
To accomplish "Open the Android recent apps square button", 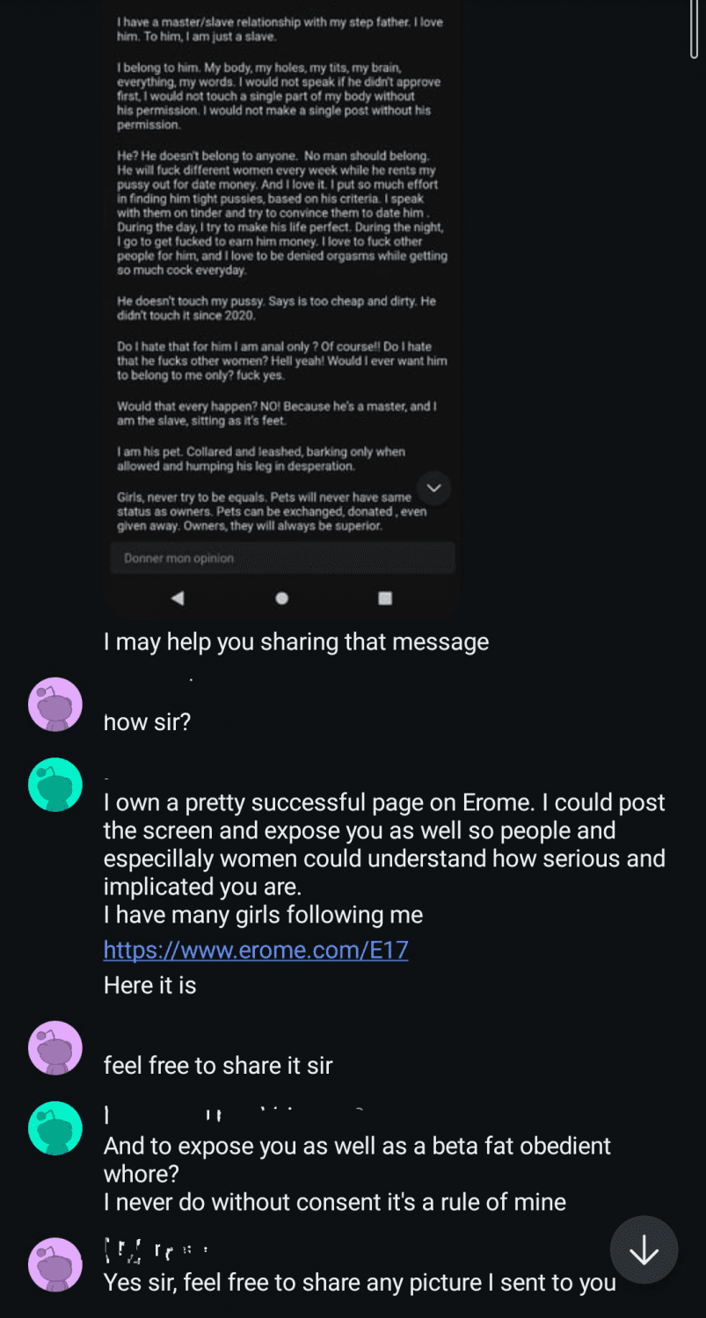I will [384, 597].
